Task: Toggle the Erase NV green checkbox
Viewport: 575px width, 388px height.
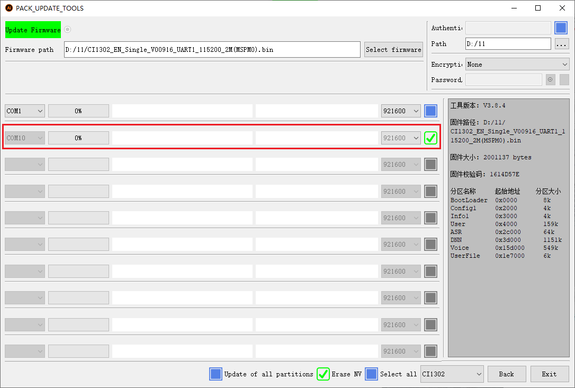Action: tap(323, 374)
